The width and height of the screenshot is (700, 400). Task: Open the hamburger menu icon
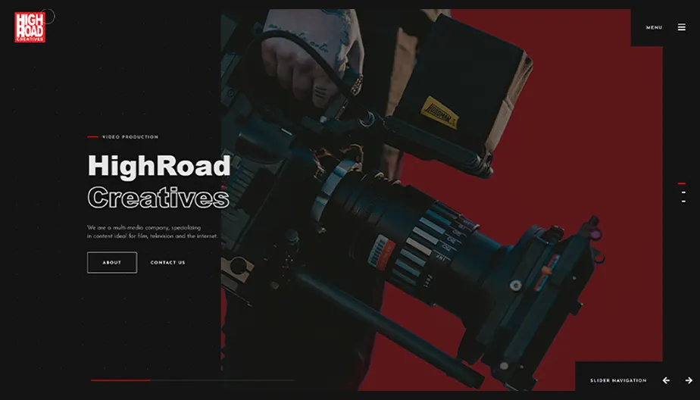pyautogui.click(x=681, y=27)
